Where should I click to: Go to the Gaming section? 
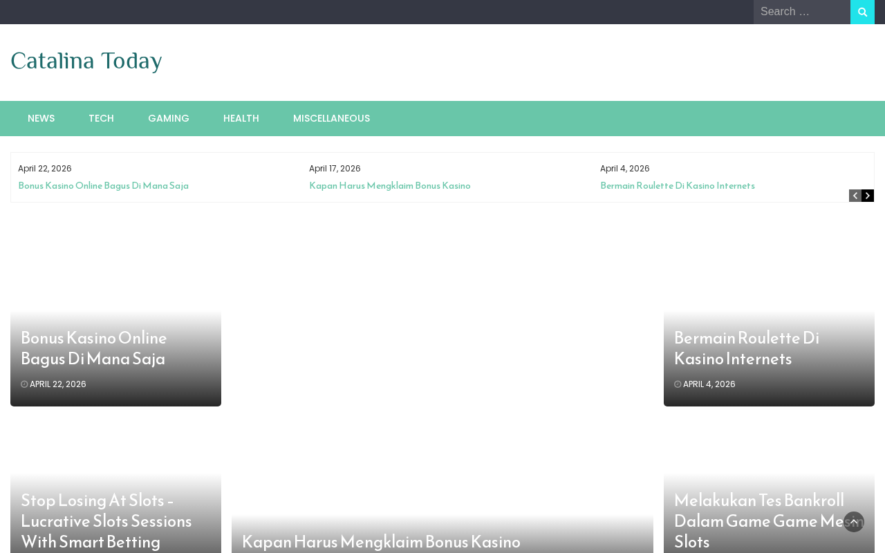coord(169,118)
